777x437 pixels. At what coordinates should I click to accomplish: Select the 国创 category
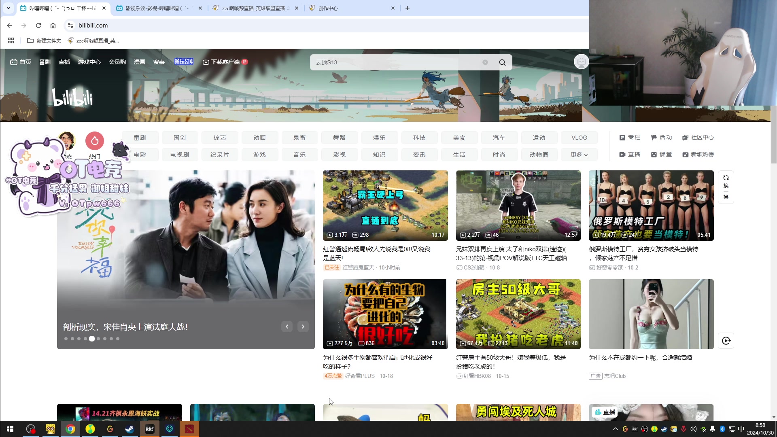[180, 138]
